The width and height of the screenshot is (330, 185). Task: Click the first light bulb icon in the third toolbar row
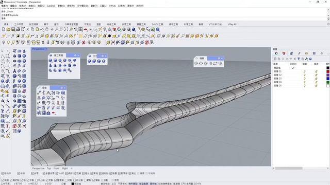4,43
